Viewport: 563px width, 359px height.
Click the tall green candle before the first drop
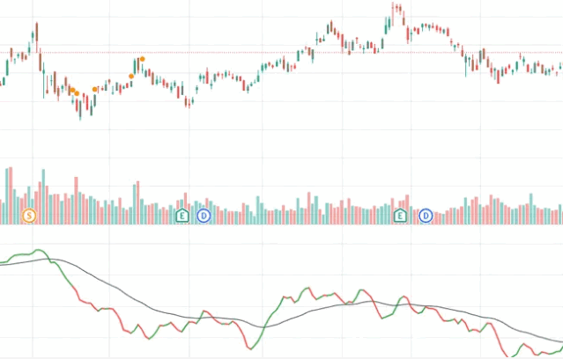click(35, 33)
